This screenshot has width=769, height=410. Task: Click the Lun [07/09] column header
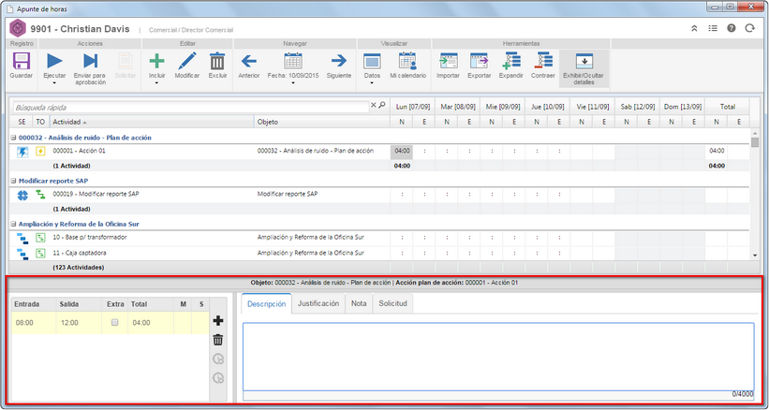coord(412,107)
